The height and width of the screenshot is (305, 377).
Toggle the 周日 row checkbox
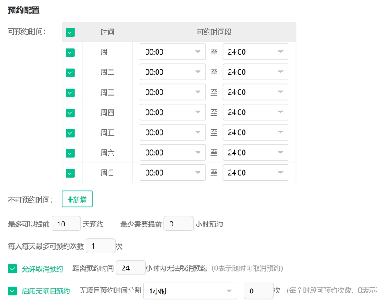click(70, 173)
